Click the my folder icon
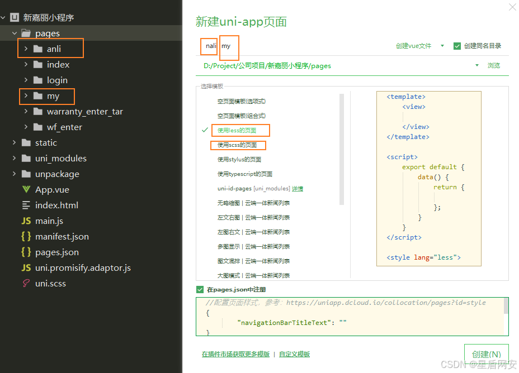 (38, 96)
